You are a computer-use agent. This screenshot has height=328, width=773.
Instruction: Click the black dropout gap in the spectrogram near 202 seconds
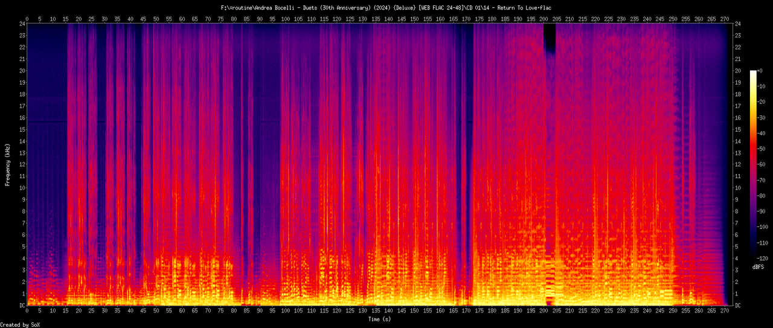pos(550,39)
